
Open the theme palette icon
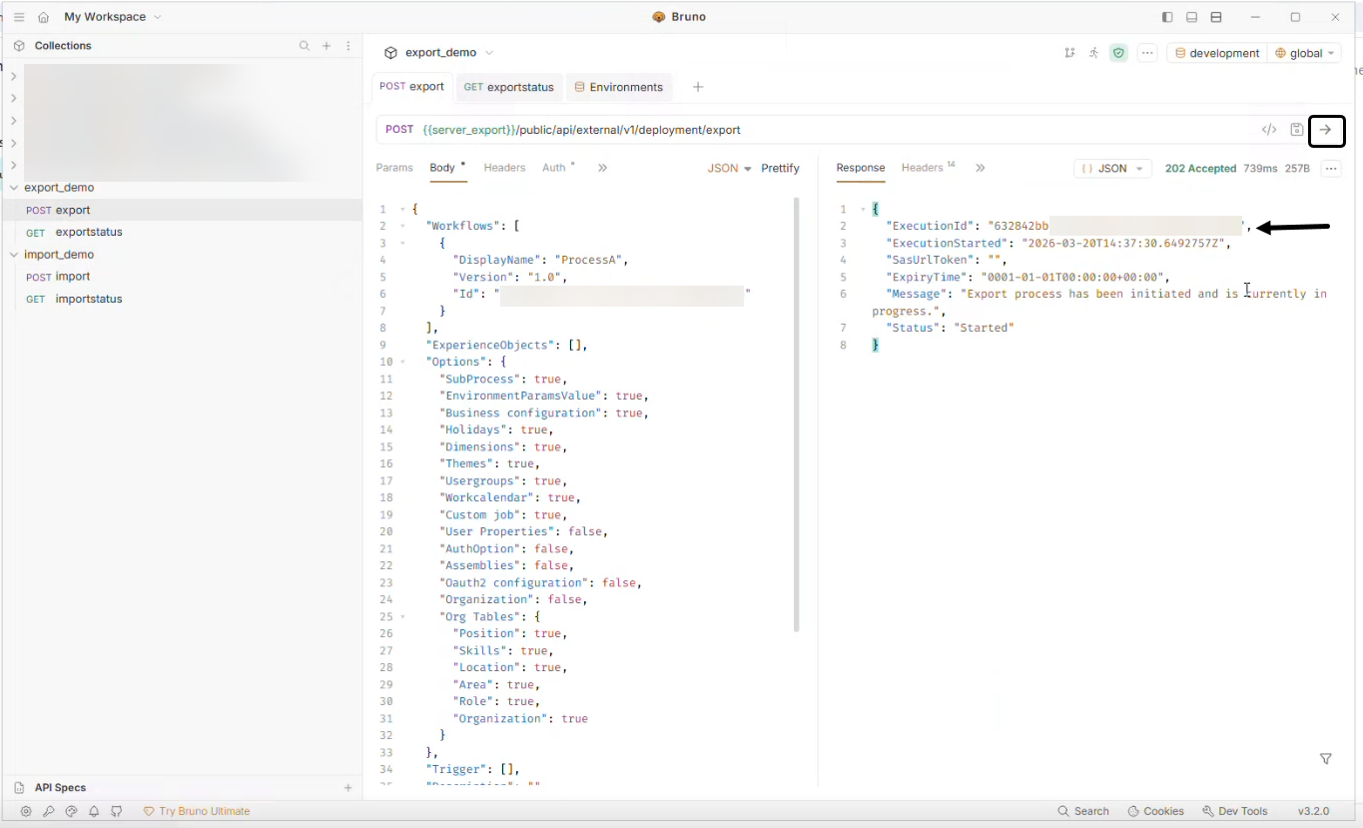71,811
